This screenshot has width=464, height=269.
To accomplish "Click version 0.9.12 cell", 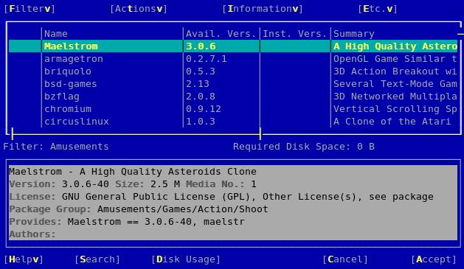I will 204,109.
